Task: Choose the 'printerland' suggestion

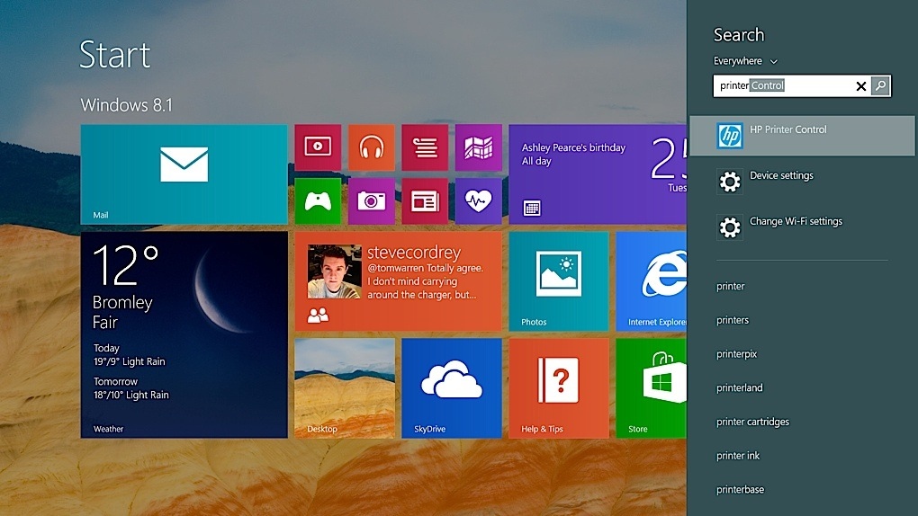Action: 740,387
